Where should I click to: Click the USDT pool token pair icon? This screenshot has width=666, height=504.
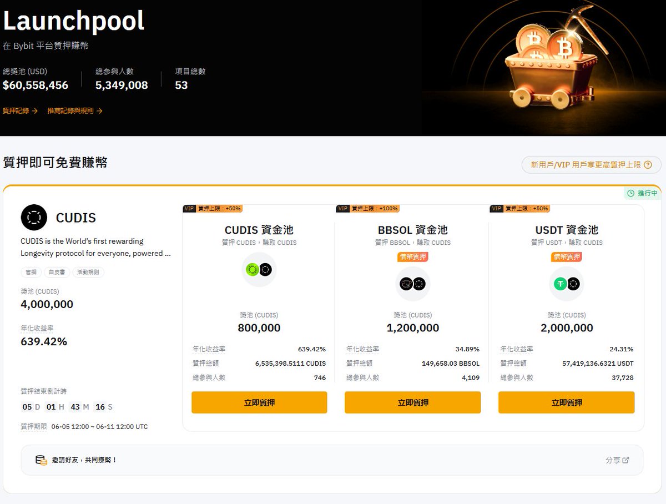(566, 284)
